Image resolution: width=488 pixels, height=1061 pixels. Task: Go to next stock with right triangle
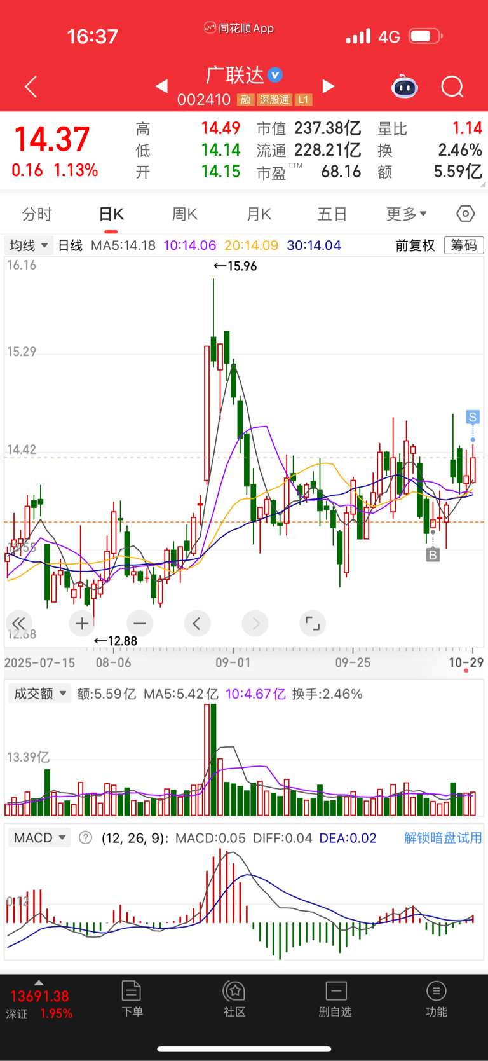(x=329, y=86)
